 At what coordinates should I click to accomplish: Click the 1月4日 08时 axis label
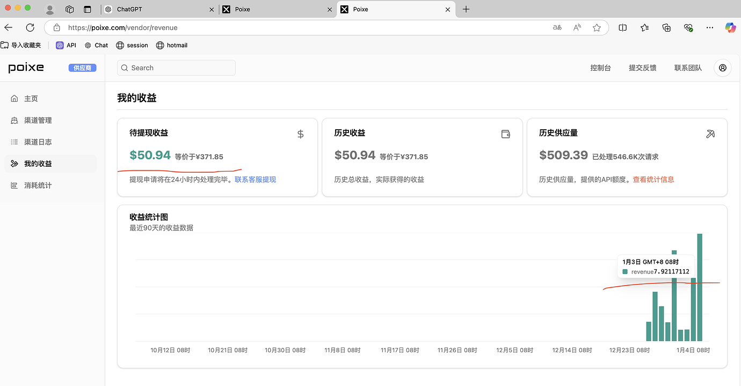[x=693, y=350]
